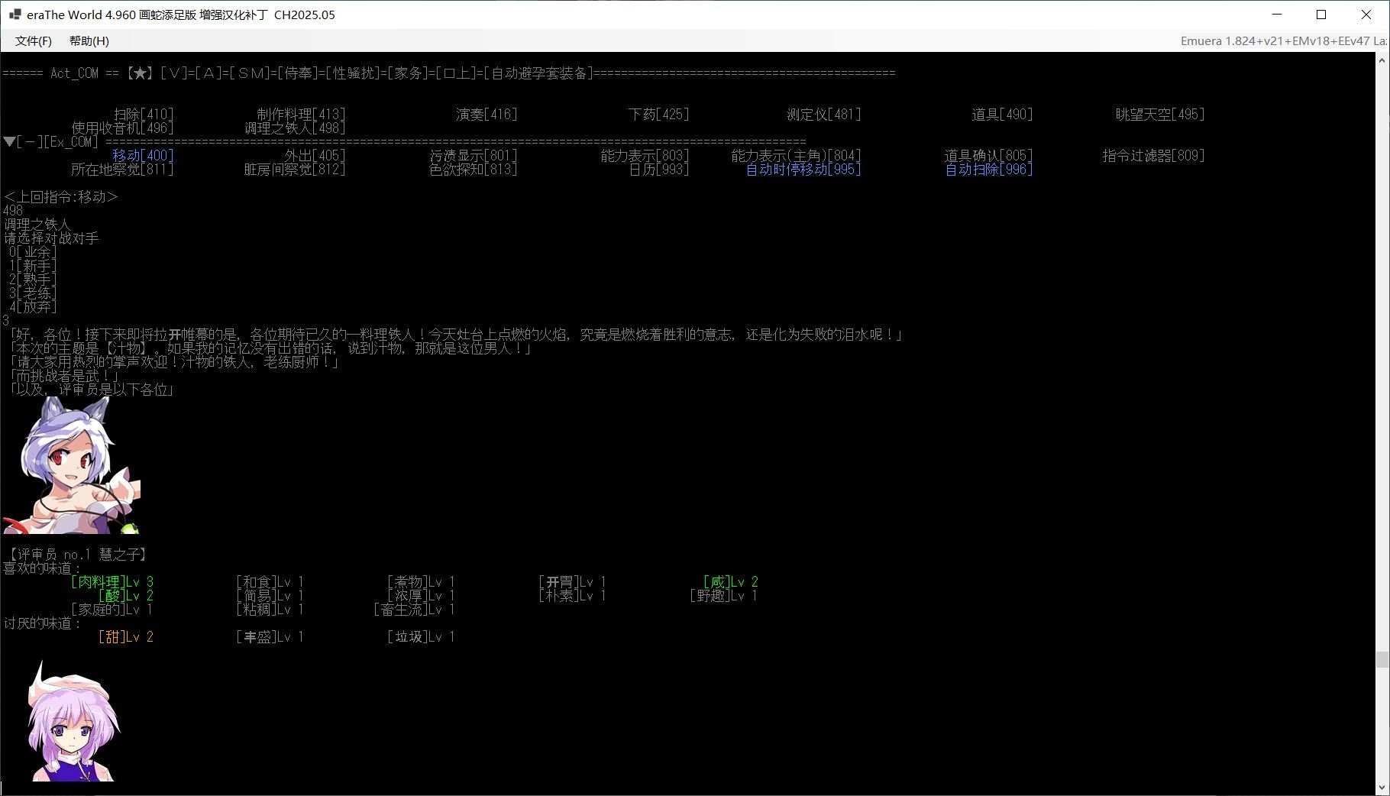Click the eraThe World application icon
The width and height of the screenshot is (1390, 796).
pyautogui.click(x=15, y=15)
